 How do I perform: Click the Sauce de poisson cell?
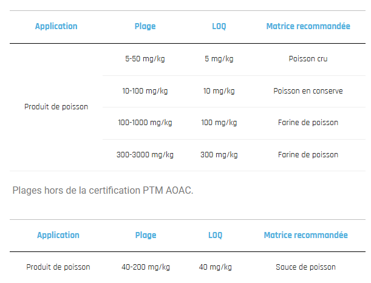pyautogui.click(x=305, y=267)
